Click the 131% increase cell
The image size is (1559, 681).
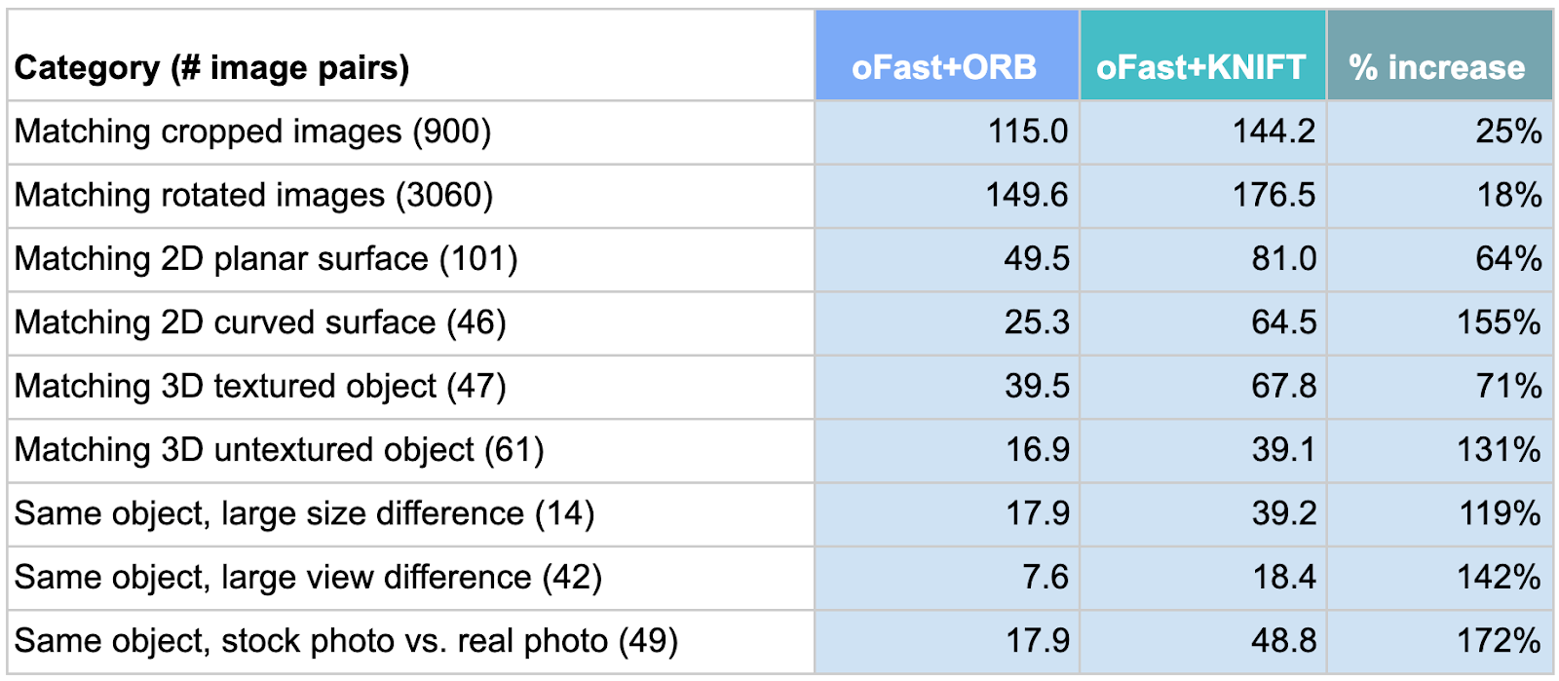click(x=1499, y=449)
